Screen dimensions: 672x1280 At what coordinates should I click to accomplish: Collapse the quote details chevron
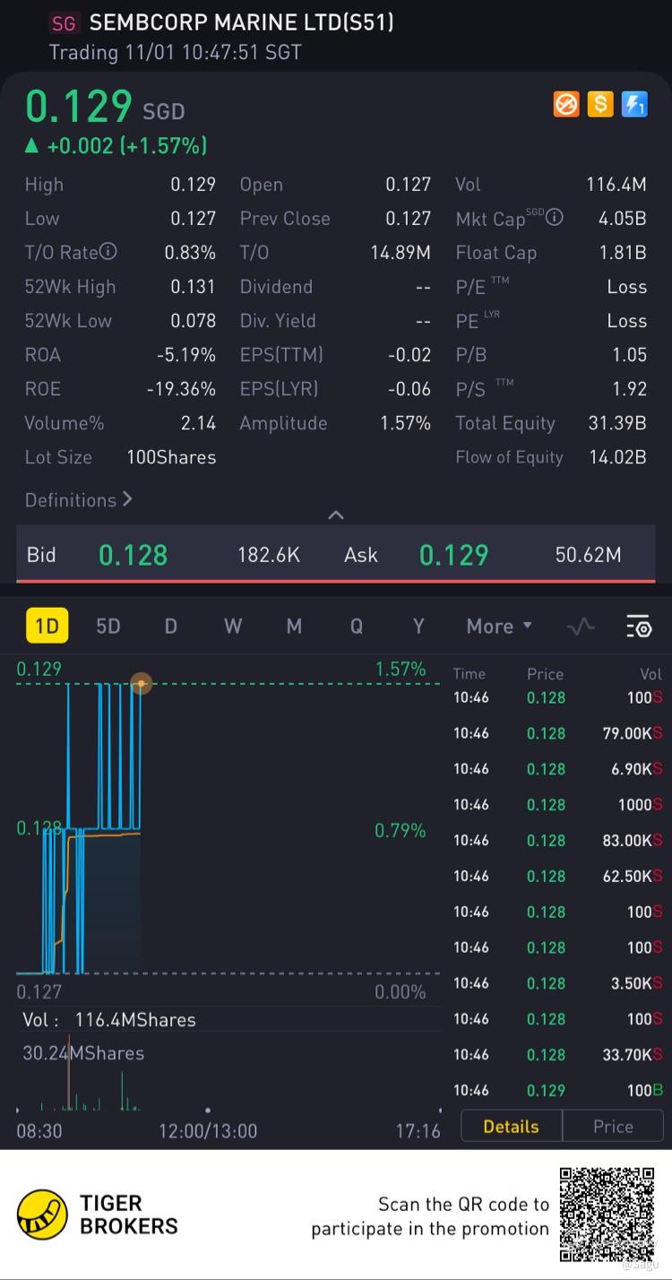(x=336, y=515)
